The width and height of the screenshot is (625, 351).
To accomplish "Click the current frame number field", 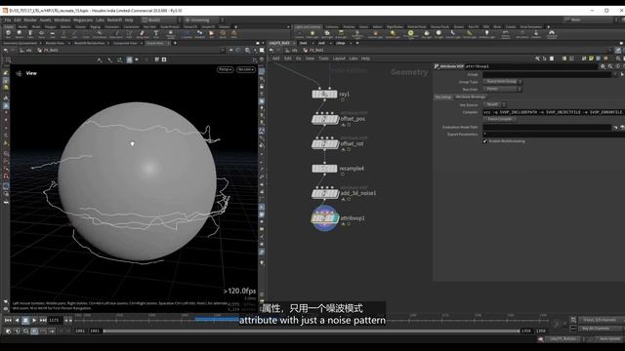I will coord(55,320).
